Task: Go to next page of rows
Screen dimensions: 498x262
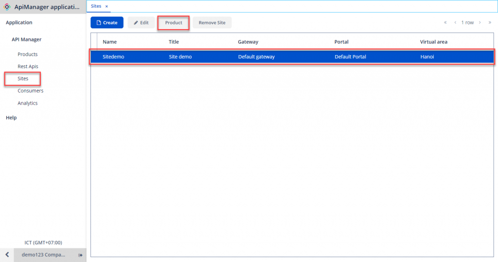Action: [480, 22]
